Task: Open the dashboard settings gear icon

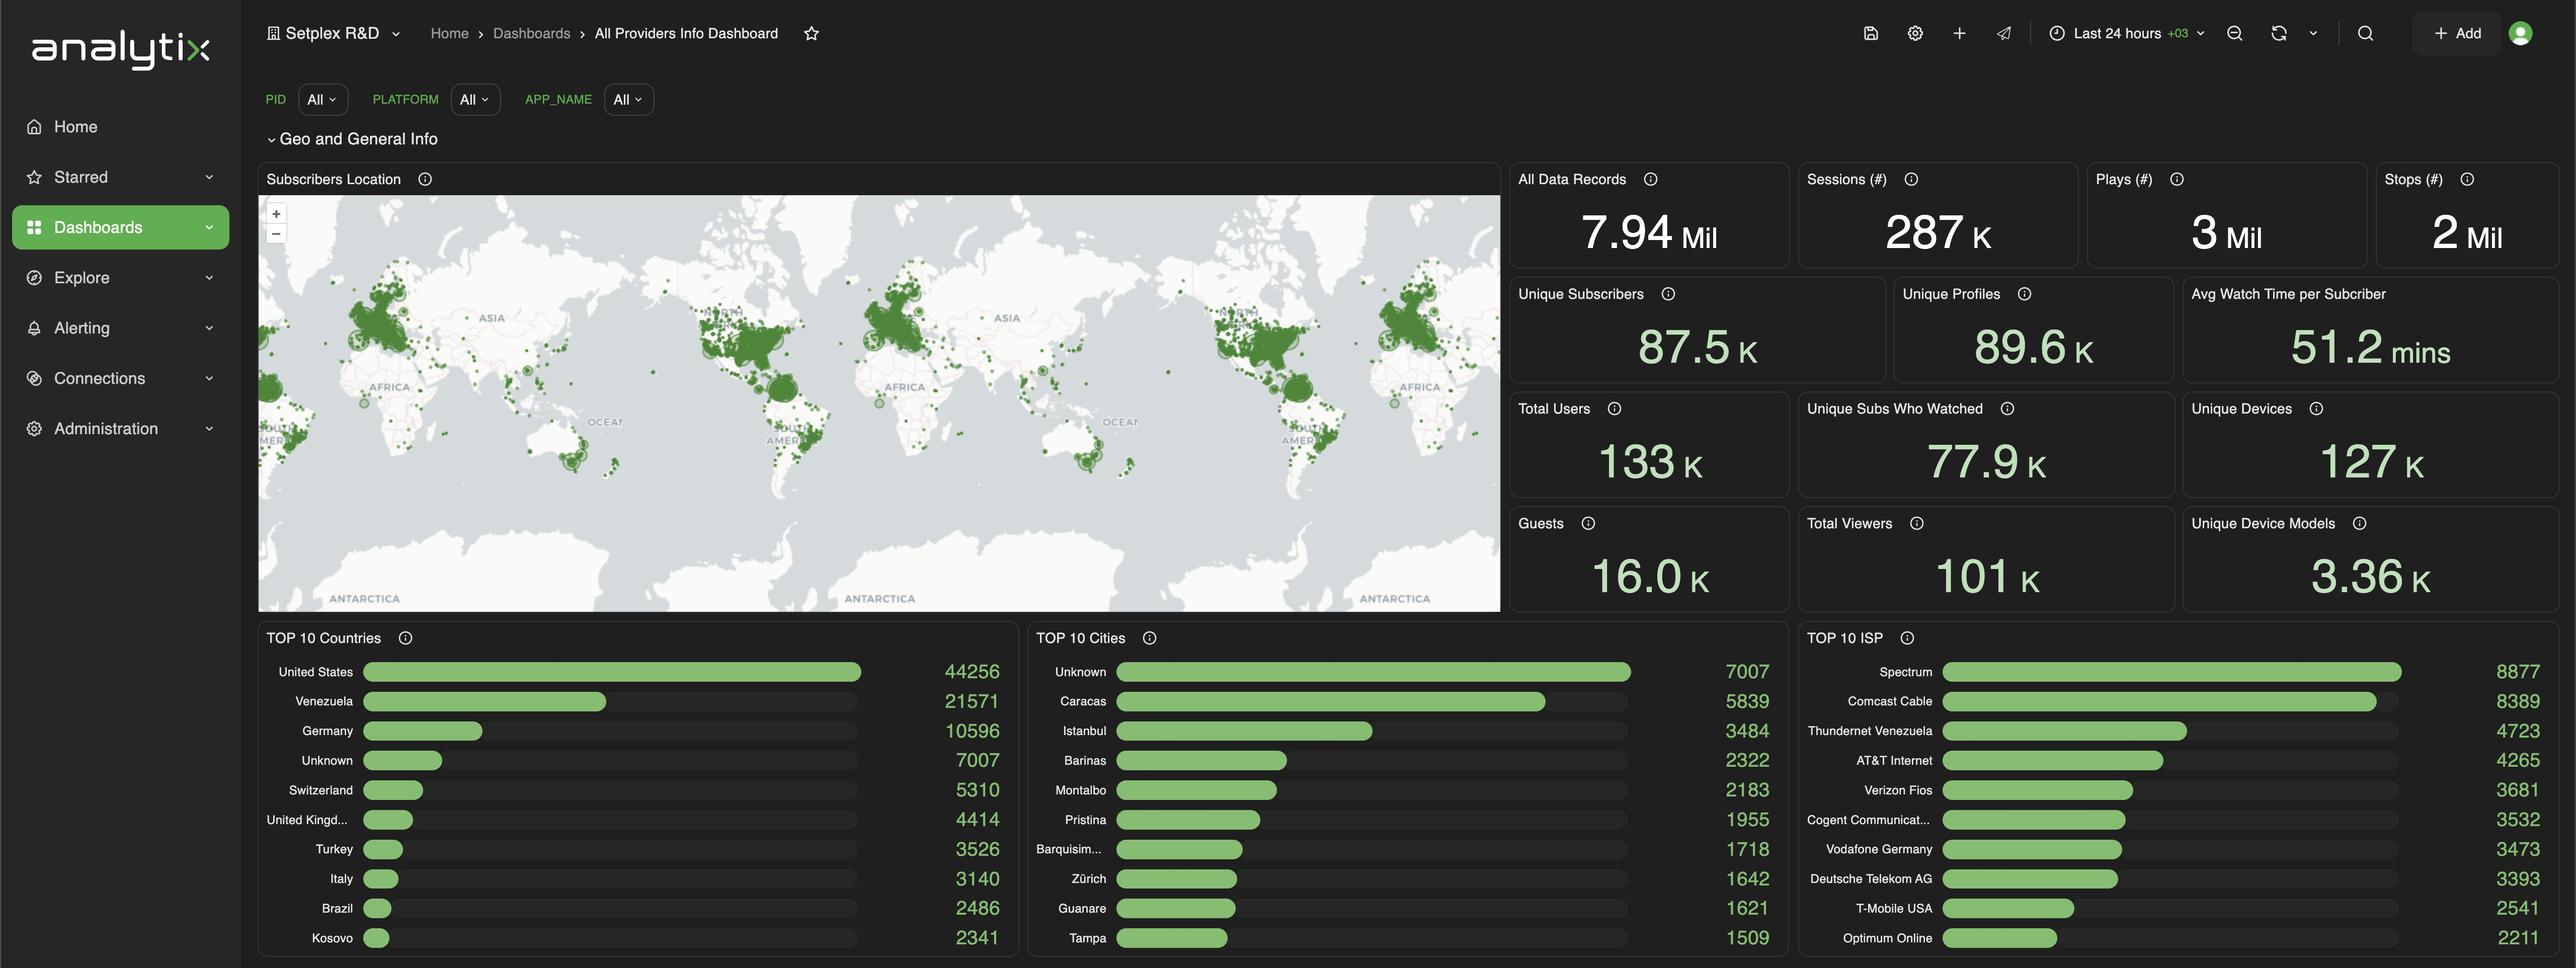Action: pos(1915,32)
